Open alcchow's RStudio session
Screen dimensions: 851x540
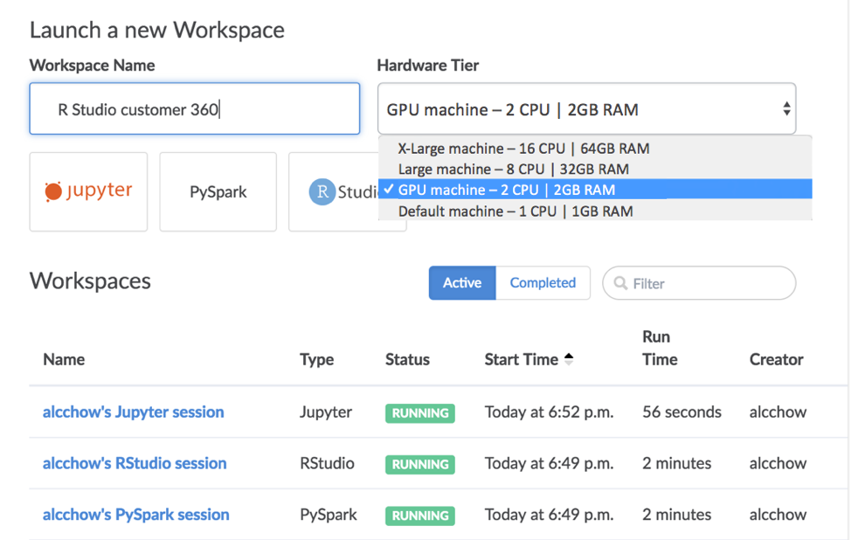click(x=135, y=463)
